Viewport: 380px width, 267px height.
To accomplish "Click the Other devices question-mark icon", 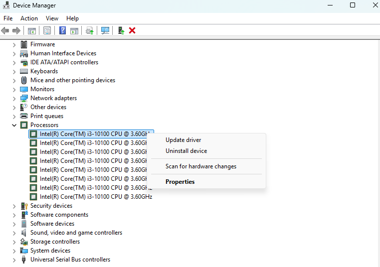I will click(x=24, y=107).
